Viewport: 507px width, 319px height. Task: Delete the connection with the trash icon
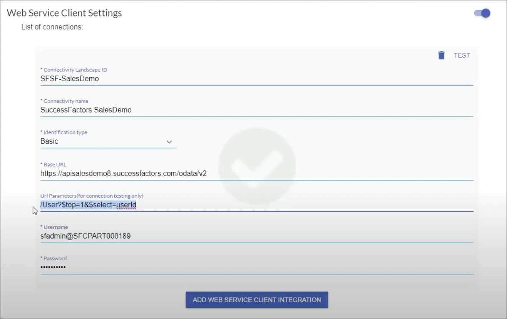tap(441, 55)
